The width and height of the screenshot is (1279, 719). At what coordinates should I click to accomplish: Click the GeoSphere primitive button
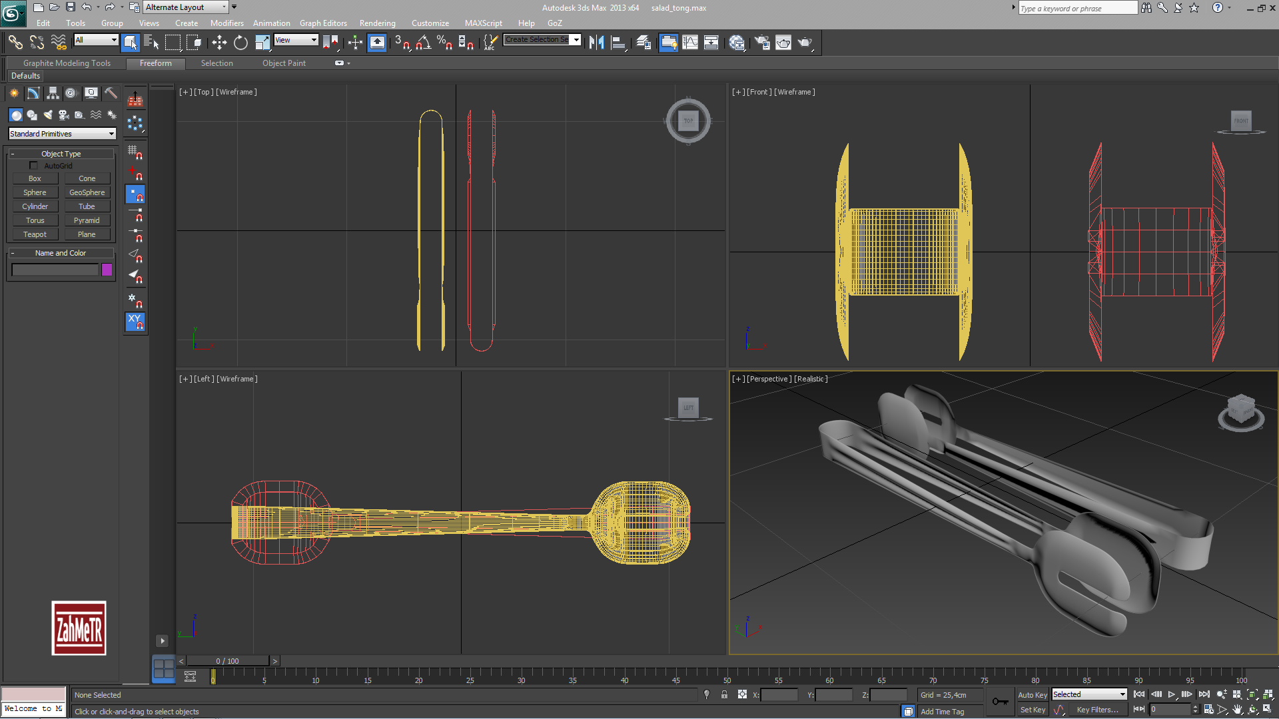coord(87,192)
